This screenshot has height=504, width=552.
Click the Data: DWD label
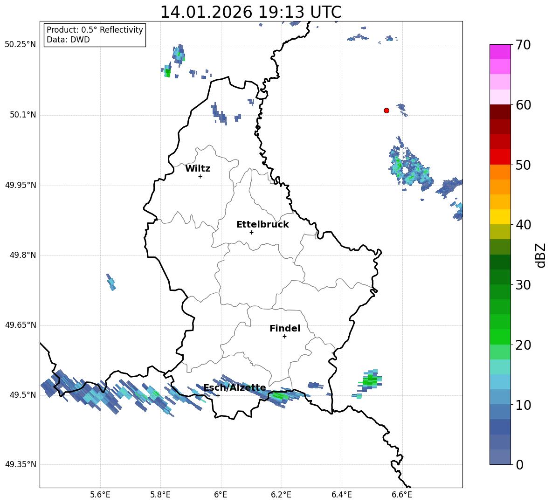(68, 40)
